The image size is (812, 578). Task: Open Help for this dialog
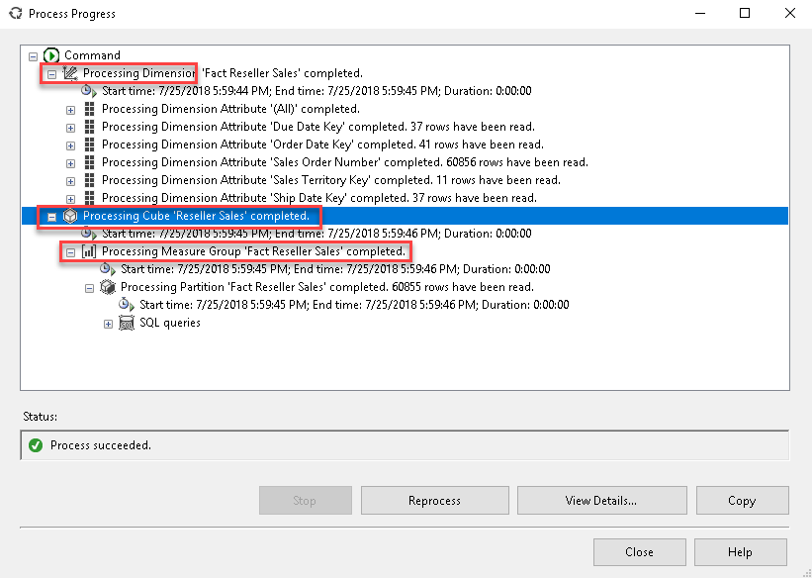tap(740, 552)
